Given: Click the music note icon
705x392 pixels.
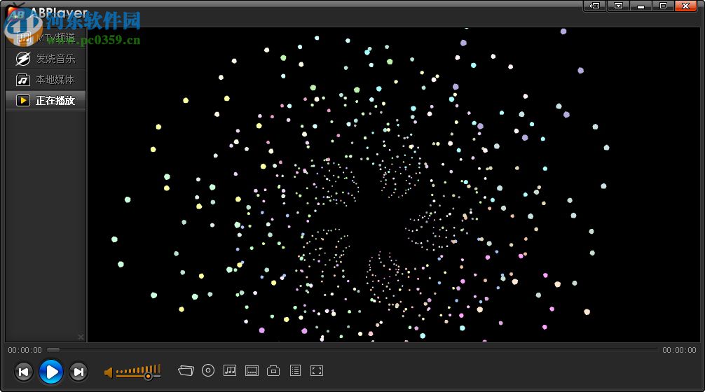Looking at the screenshot, I should point(230,370).
